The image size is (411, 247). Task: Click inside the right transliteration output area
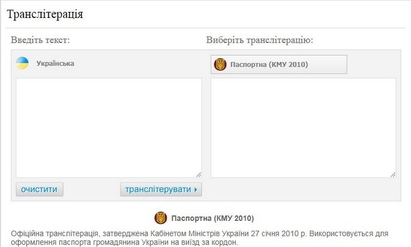(303, 128)
